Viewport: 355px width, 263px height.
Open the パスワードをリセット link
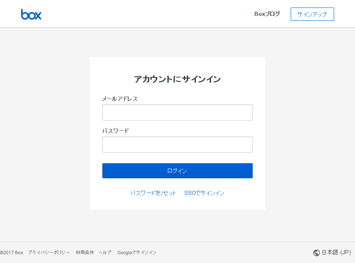153,193
